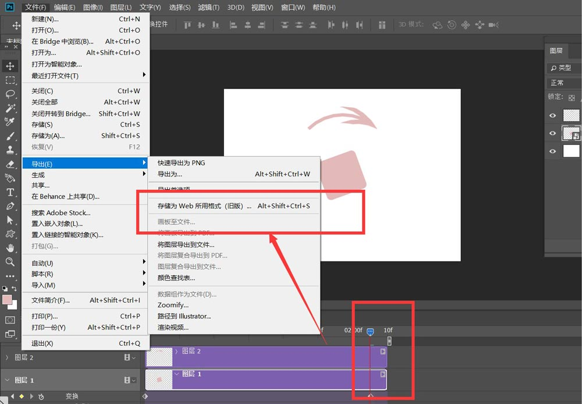
Task: Select the Lasso tool
Action: [10, 94]
